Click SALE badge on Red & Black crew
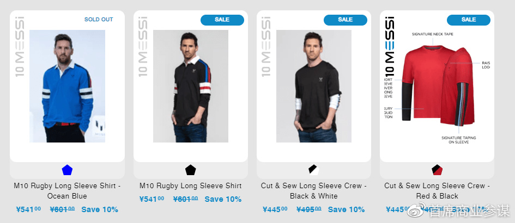515x223 pixels. tap(469, 20)
